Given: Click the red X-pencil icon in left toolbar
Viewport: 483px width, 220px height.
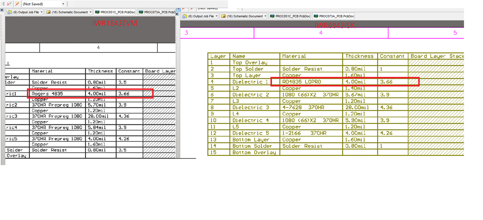Looking at the screenshot, I should tap(9, 4).
